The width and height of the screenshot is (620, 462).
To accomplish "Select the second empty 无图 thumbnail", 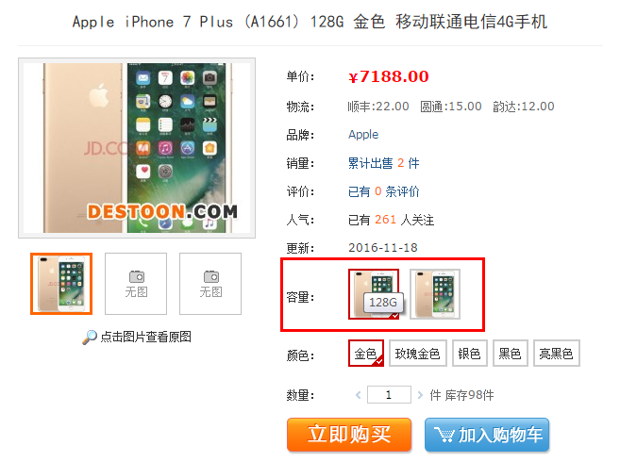I will pyautogui.click(x=136, y=284).
